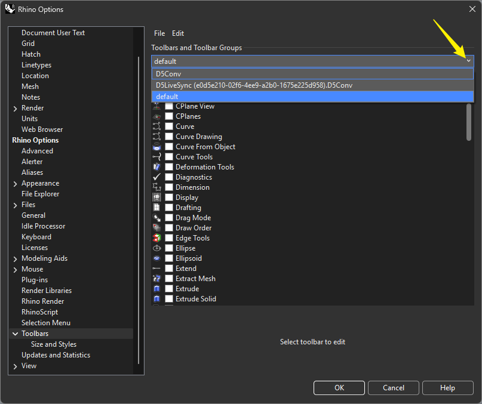Select Web Browser in options tree

point(42,129)
